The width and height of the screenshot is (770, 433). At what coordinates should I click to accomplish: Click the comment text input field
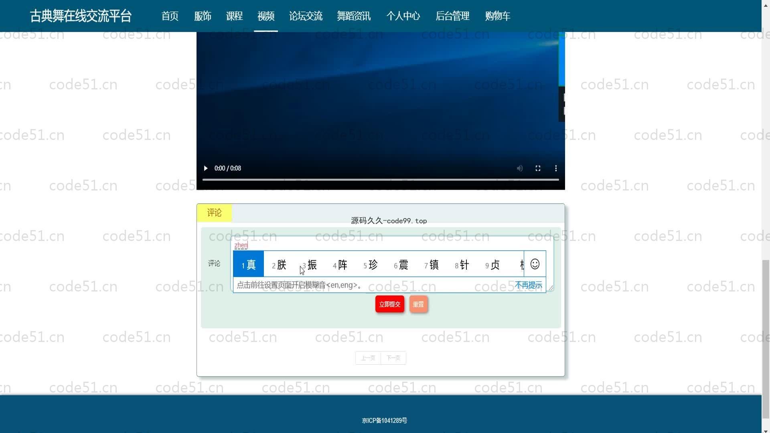(x=393, y=263)
